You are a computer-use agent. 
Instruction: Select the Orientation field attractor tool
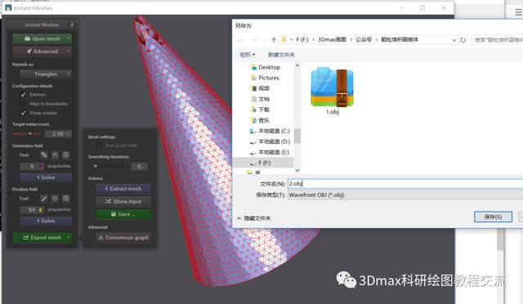pos(55,154)
